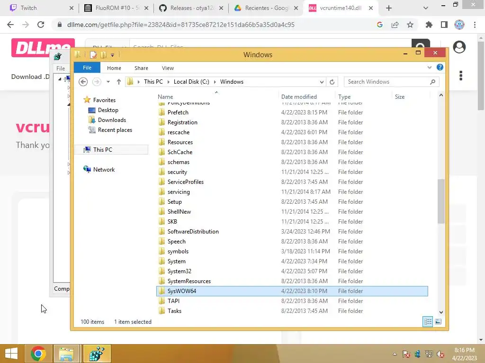Refresh the Windows folder view
The image size is (485, 363).
coord(332,82)
